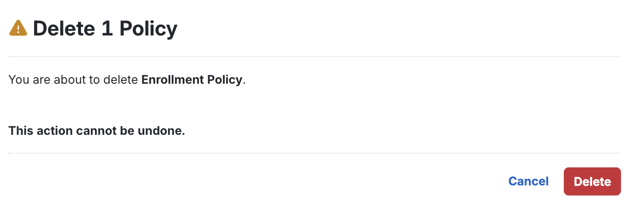Confirm deleting the Enrollment Policy
The image size is (630, 210).
pyautogui.click(x=592, y=182)
